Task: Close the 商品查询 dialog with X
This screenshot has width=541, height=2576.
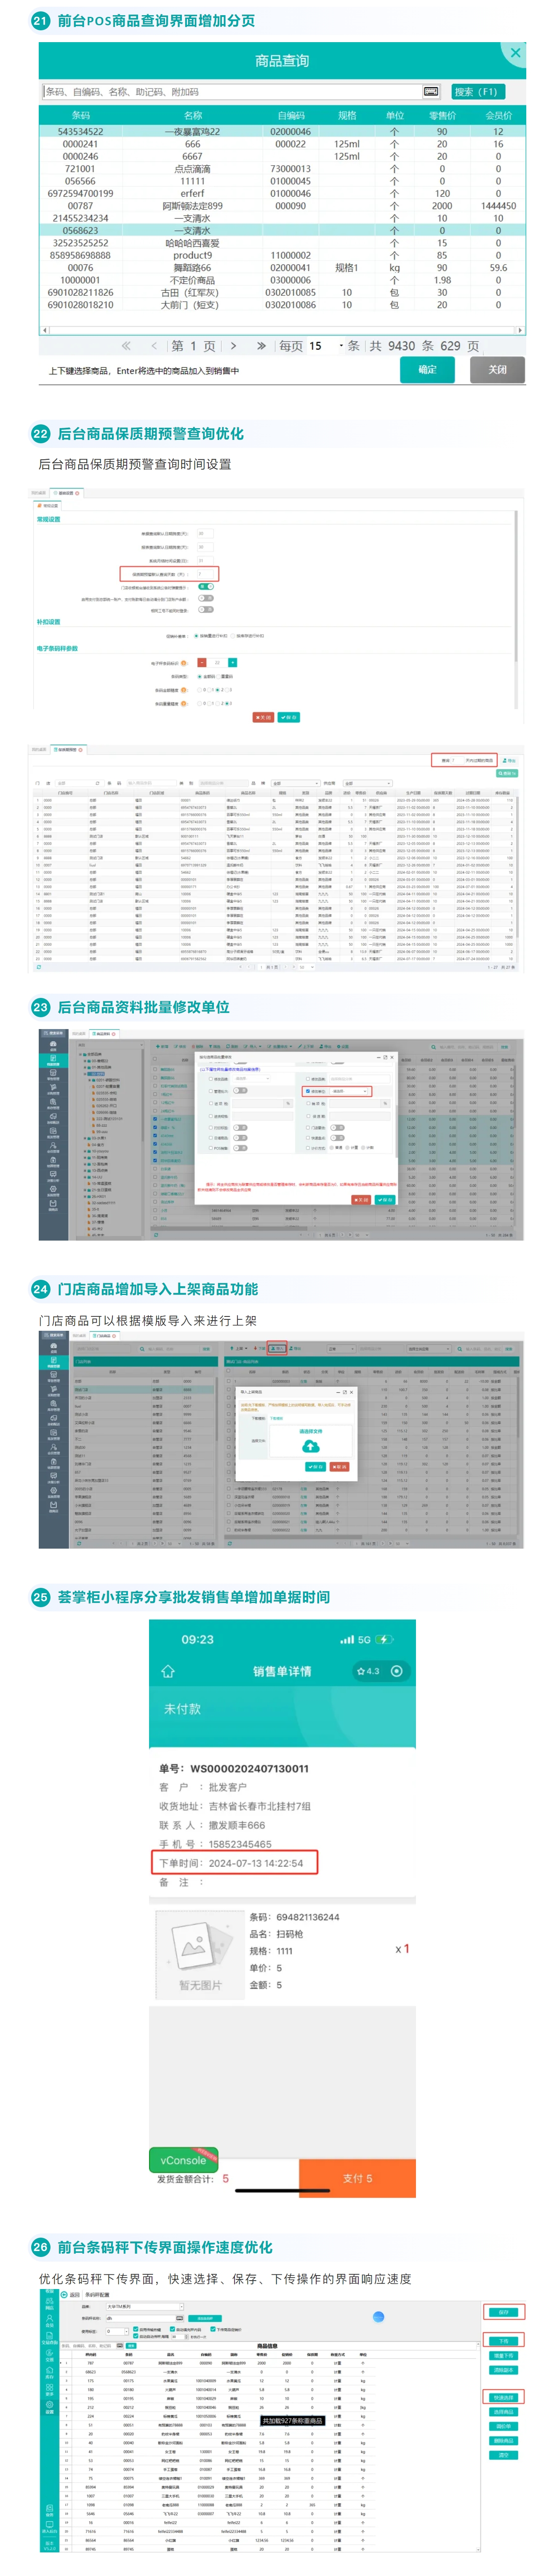Action: pos(515,53)
